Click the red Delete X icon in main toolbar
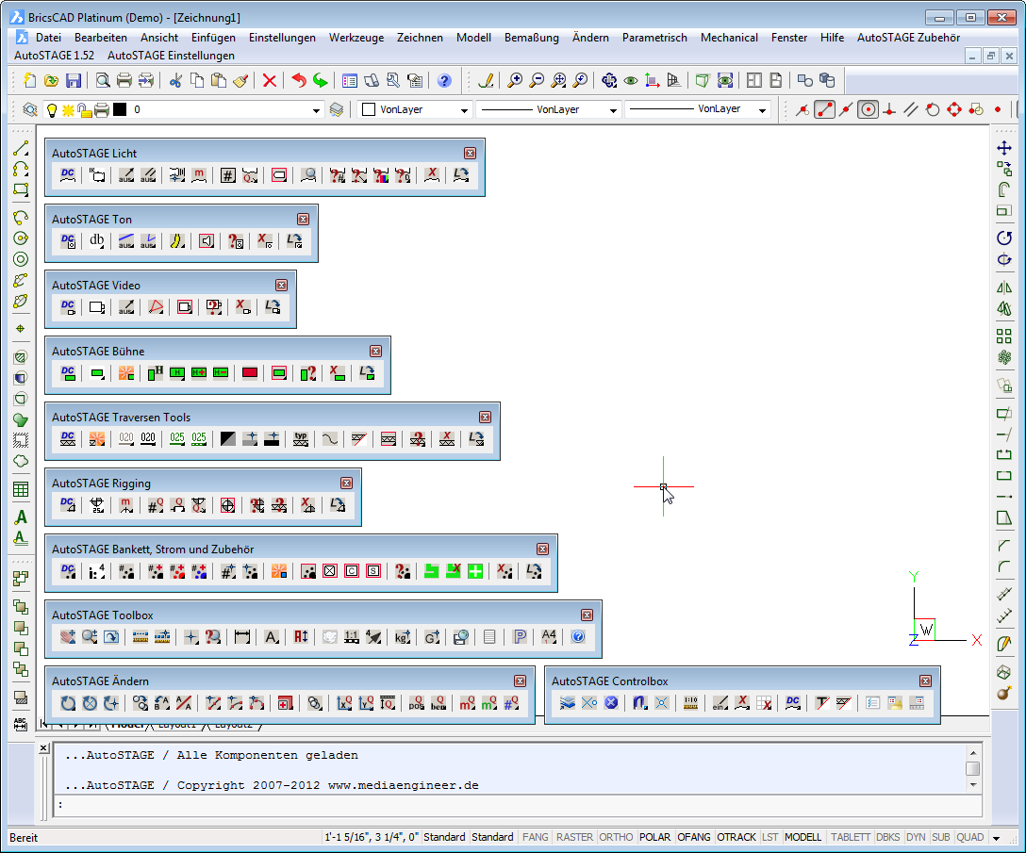 point(270,81)
